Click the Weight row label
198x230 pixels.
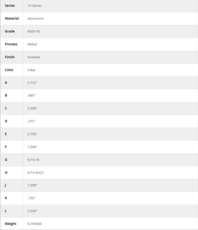tap(11, 224)
